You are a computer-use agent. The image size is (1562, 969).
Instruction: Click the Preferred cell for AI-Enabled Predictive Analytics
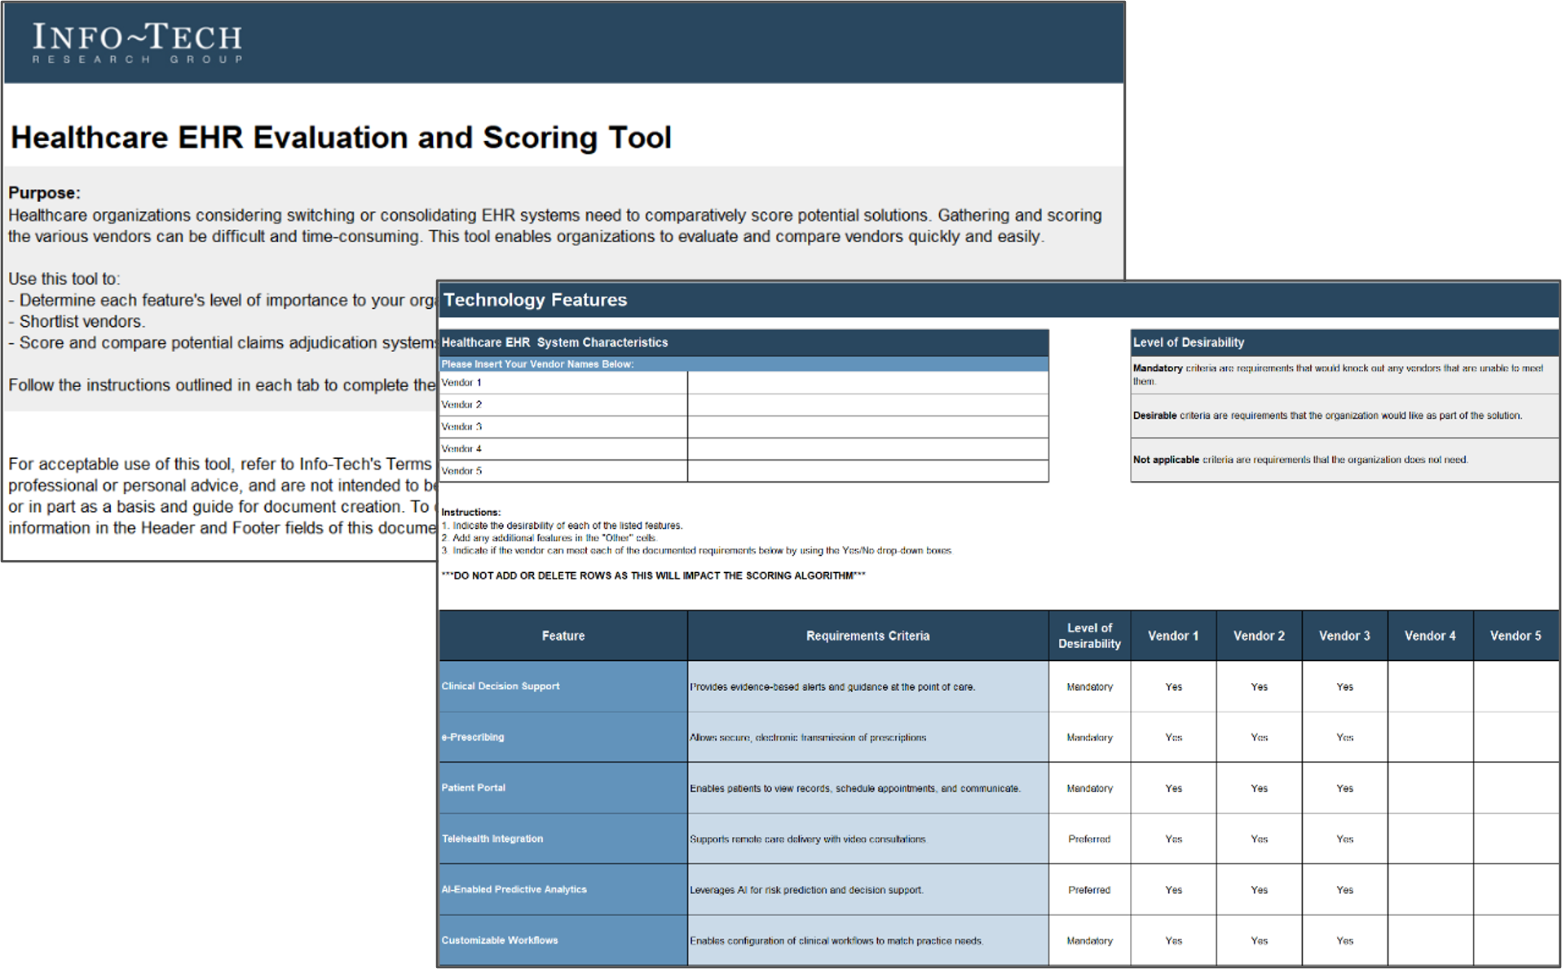1089,889
